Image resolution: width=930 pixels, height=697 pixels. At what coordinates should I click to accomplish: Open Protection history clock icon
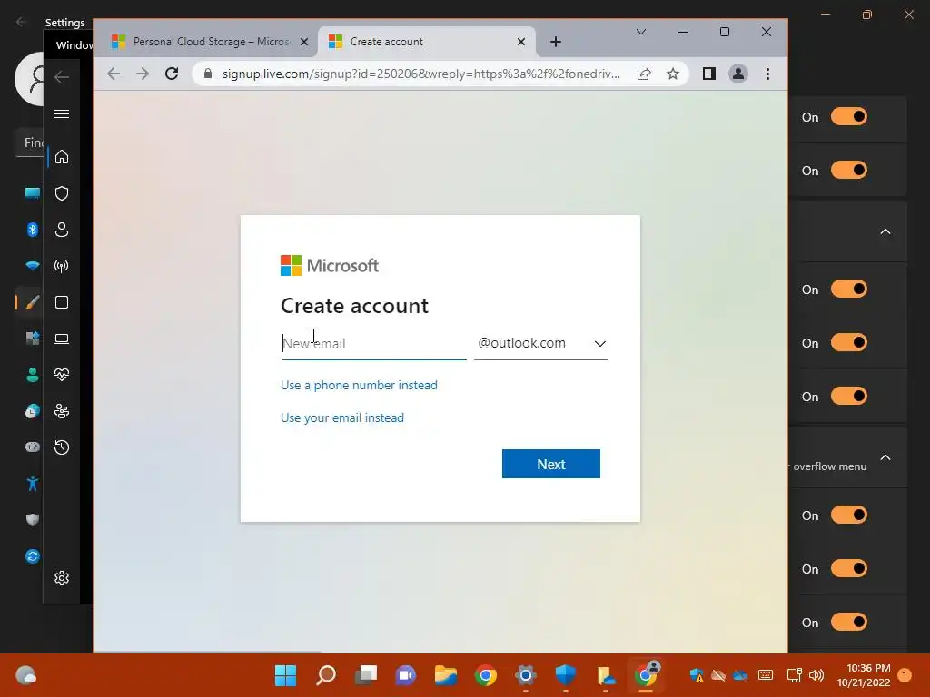click(62, 447)
